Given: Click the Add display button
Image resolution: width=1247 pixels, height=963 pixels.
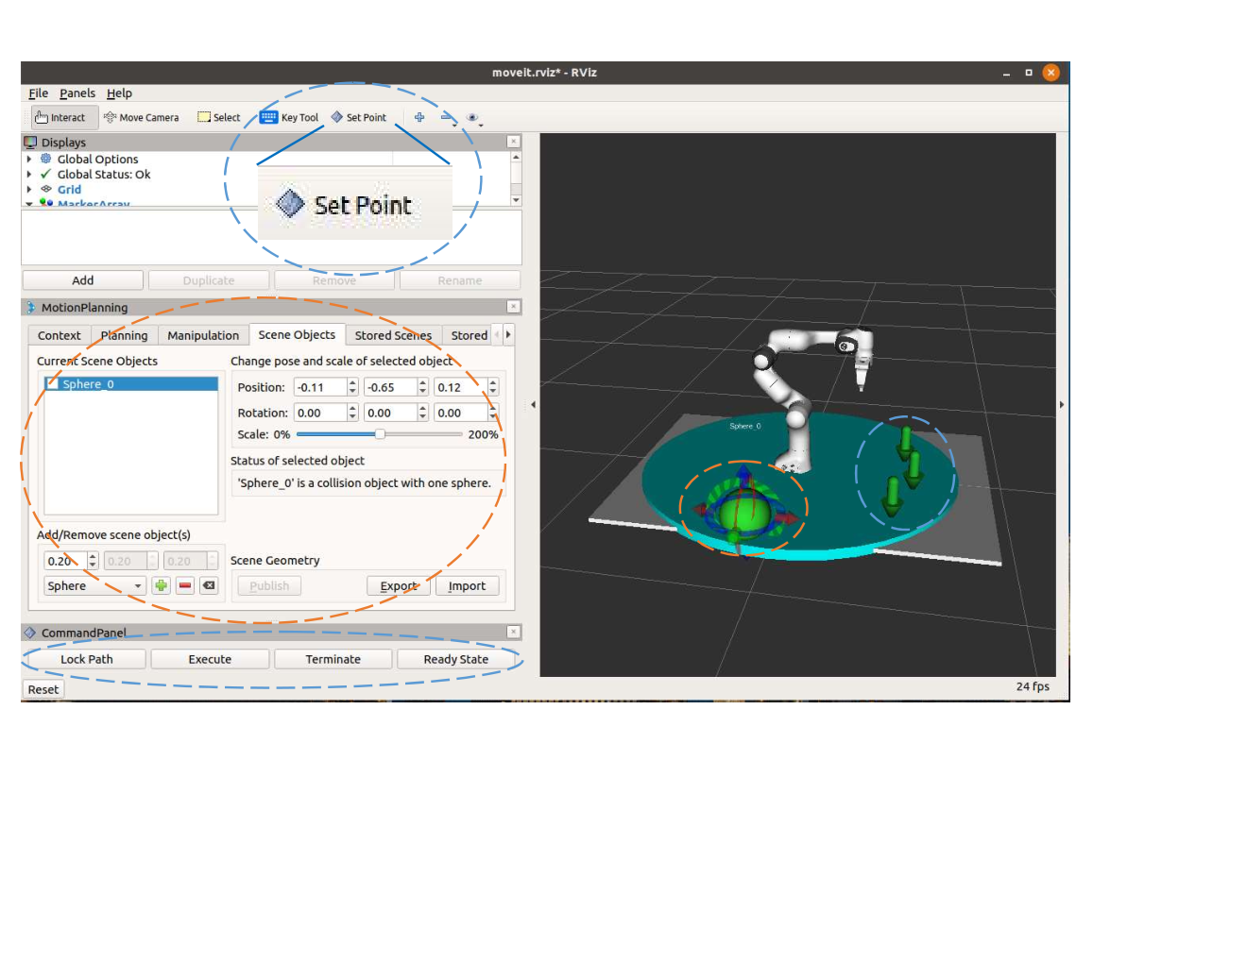Looking at the screenshot, I should coord(83,280).
